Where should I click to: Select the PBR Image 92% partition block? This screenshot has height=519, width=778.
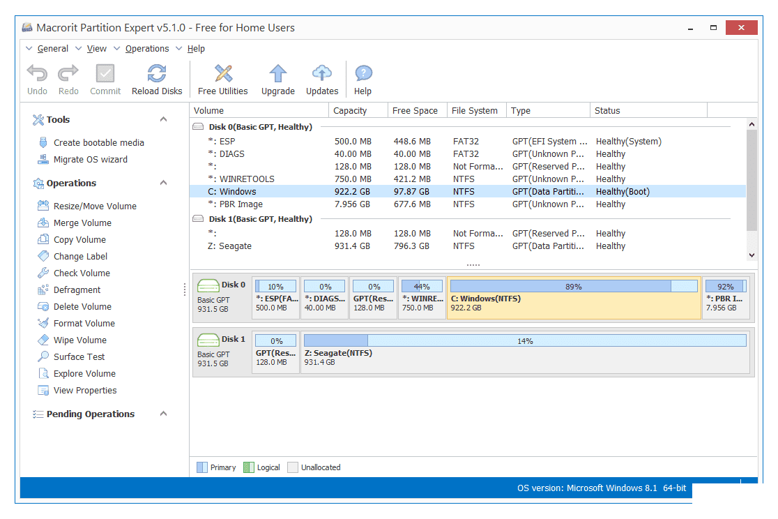point(726,297)
